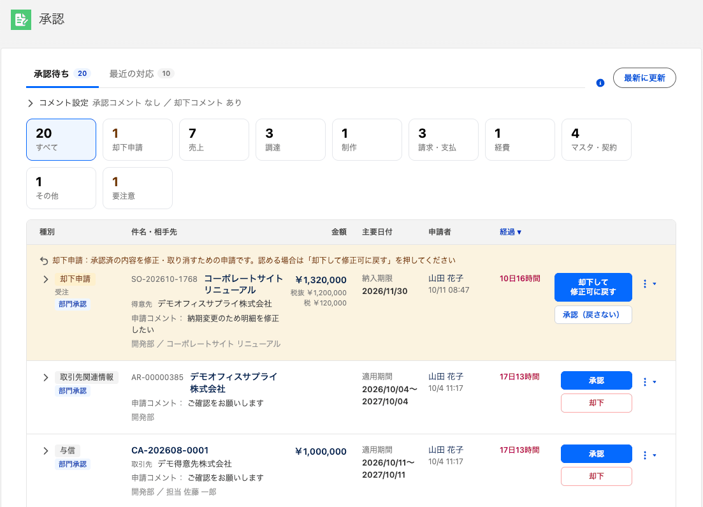The width and height of the screenshot is (703, 507).
Task: Switch to the 最近の対応 tab
Action: tap(141, 74)
